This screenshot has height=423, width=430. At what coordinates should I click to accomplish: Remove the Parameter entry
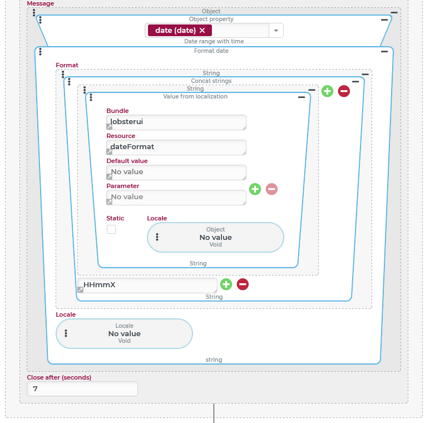(271, 189)
